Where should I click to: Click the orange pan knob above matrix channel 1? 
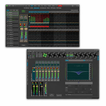(x=29, y=14)
